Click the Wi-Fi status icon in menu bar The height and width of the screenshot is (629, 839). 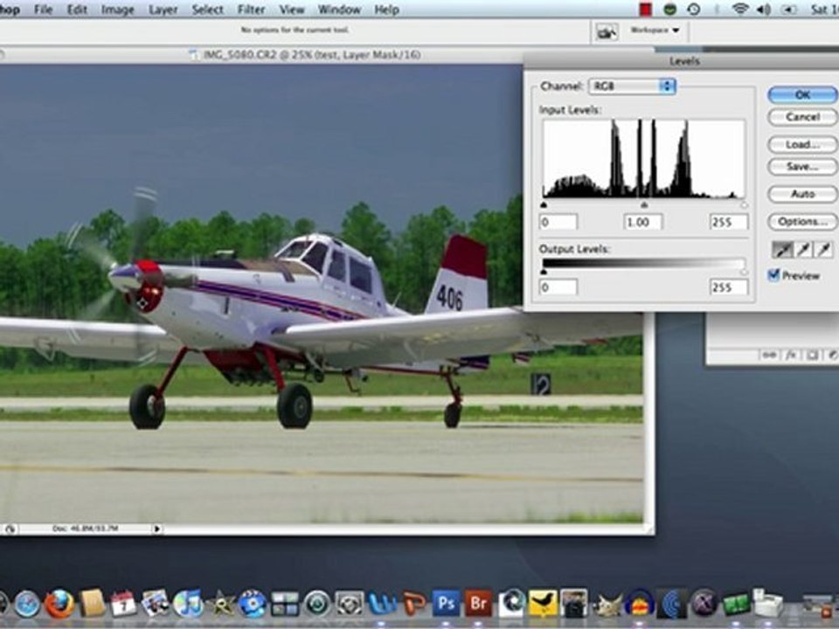click(740, 9)
